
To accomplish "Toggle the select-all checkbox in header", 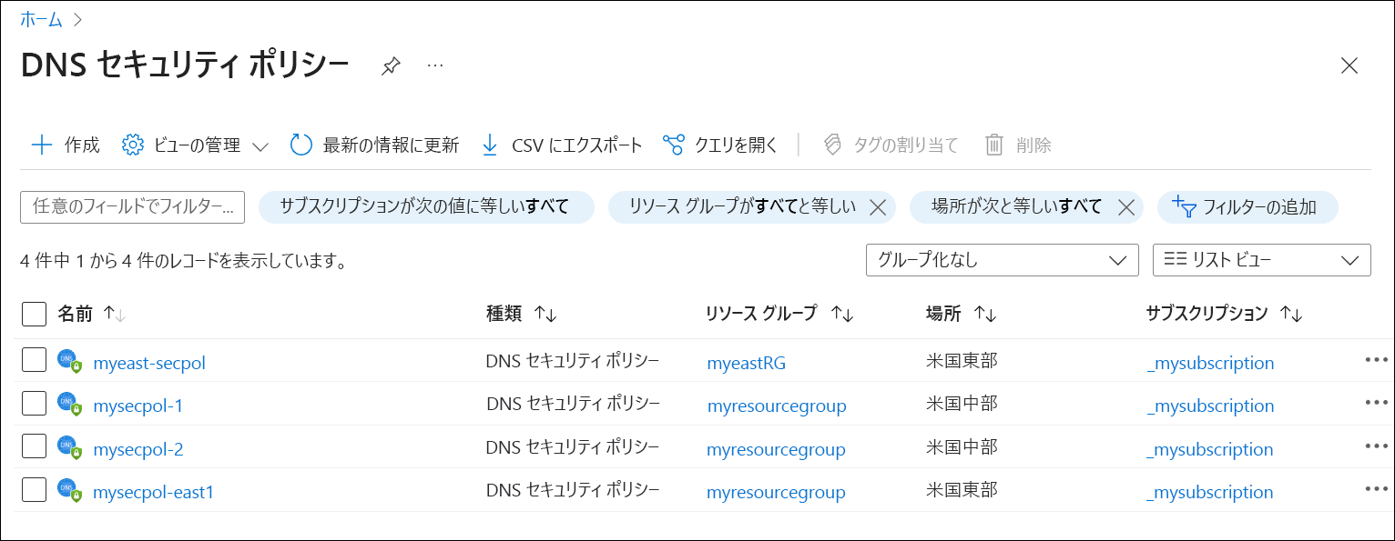I will pyautogui.click(x=34, y=314).
